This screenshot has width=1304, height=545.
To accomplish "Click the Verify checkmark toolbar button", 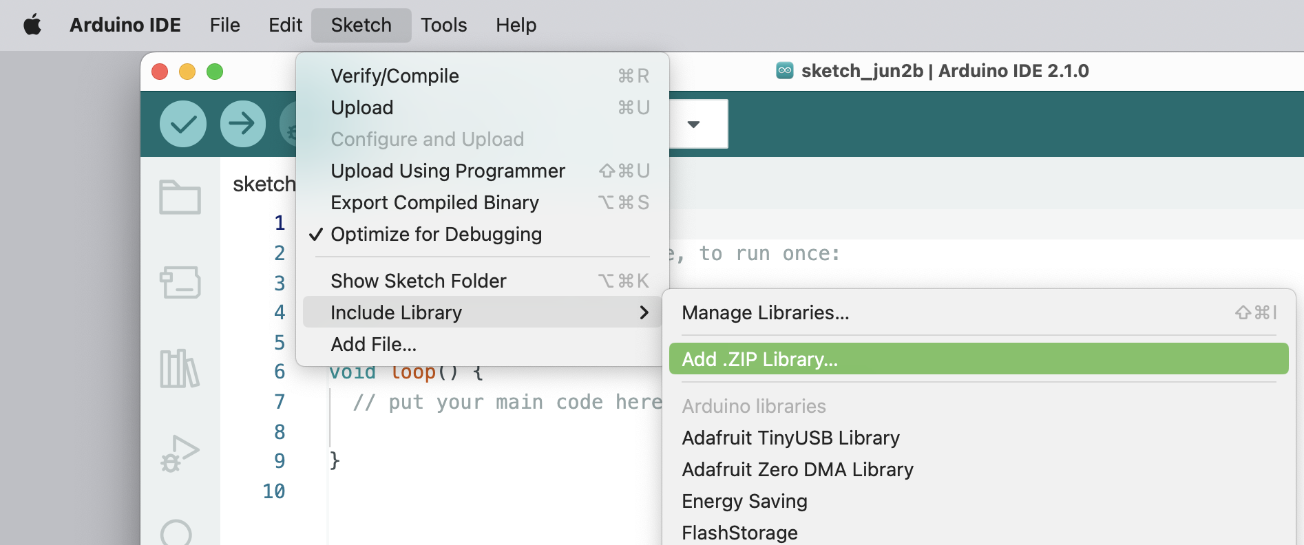I will (183, 124).
